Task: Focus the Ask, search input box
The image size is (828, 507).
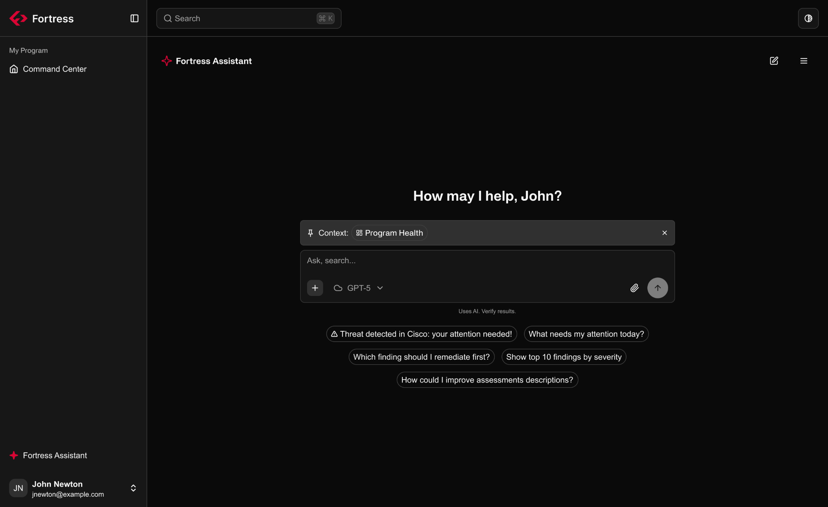Action: click(x=487, y=261)
